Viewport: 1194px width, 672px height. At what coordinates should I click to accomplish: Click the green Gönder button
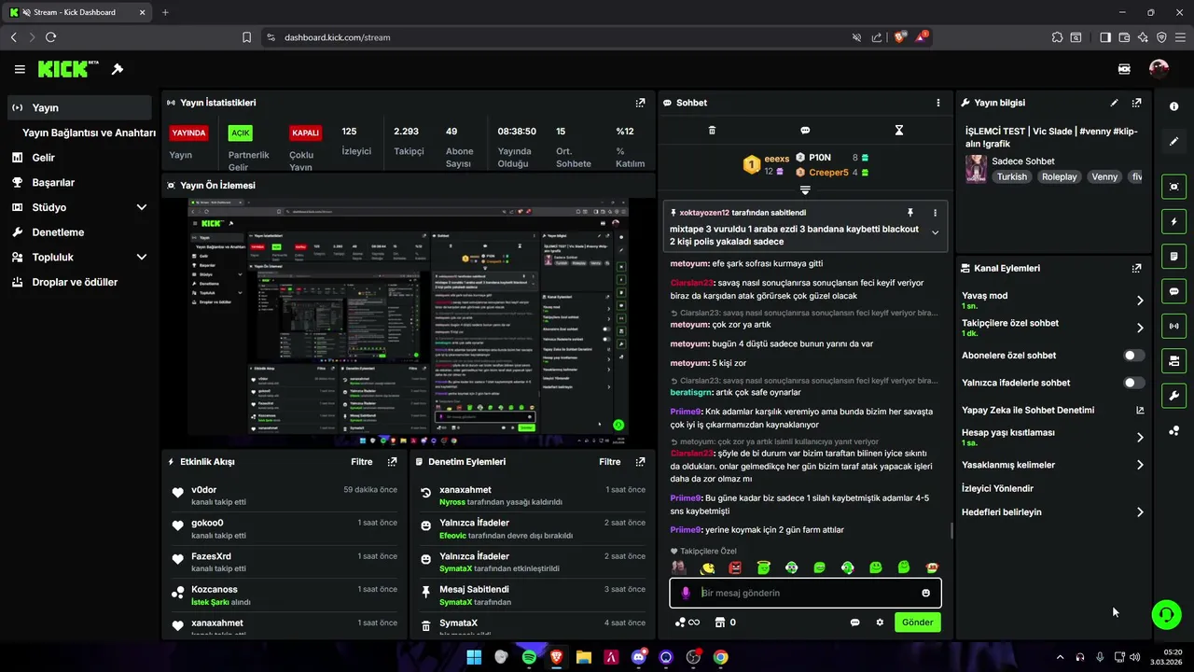click(917, 623)
